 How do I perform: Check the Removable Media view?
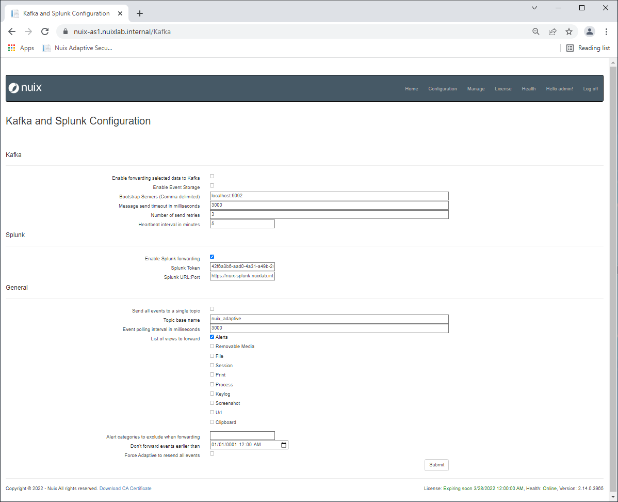212,346
